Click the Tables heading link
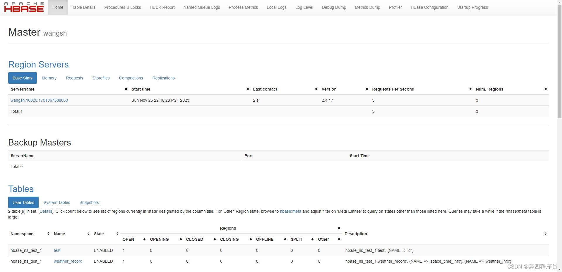 coord(21,189)
